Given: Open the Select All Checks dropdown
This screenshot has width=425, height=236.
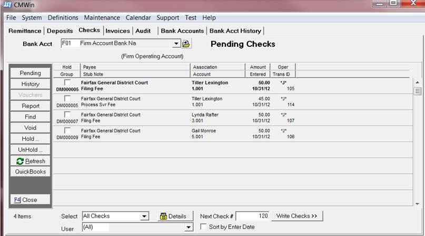Looking at the screenshot, I should click(x=144, y=216).
